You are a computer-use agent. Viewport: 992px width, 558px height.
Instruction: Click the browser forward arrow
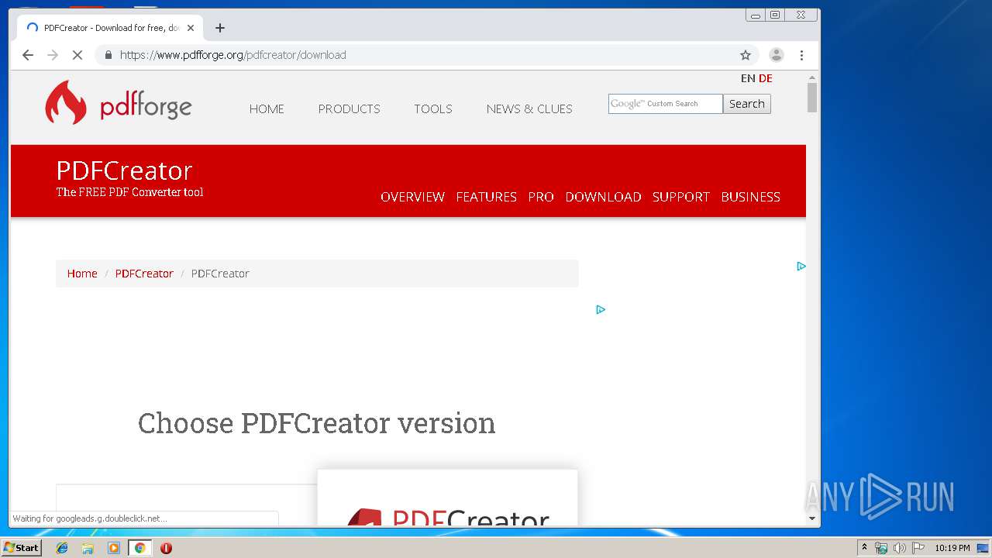pos(53,55)
